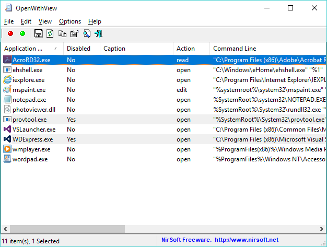Sort by the Disabled column header
Screen dimensions: 327x247
(x=81, y=49)
